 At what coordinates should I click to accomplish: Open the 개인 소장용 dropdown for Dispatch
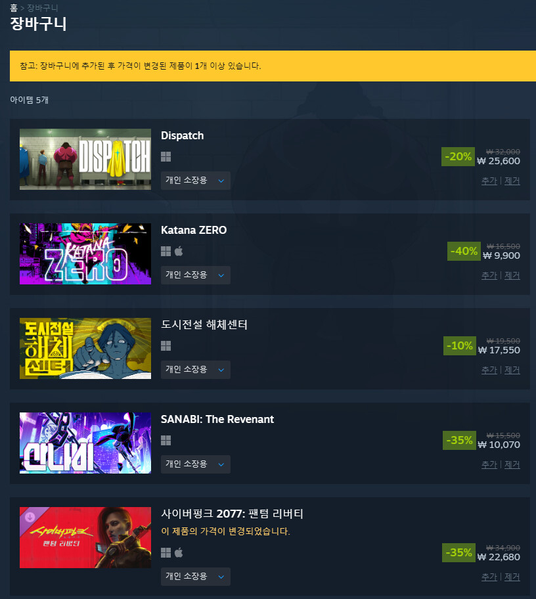click(196, 181)
